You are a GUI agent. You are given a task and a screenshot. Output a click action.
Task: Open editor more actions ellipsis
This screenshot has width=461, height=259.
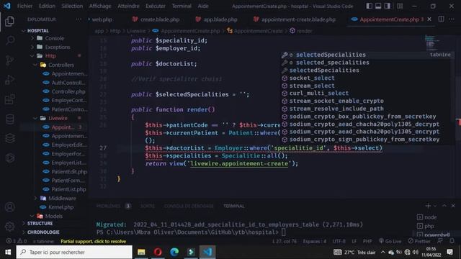tap(452, 19)
